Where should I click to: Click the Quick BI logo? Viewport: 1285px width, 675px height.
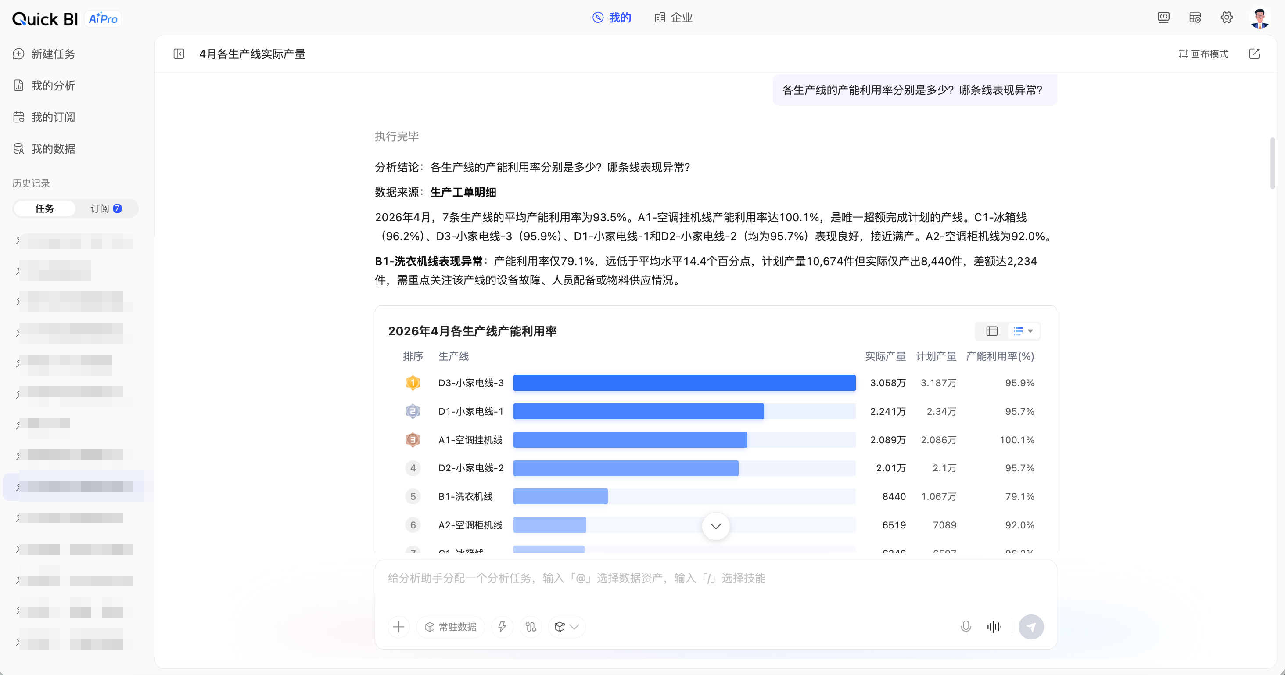point(45,18)
